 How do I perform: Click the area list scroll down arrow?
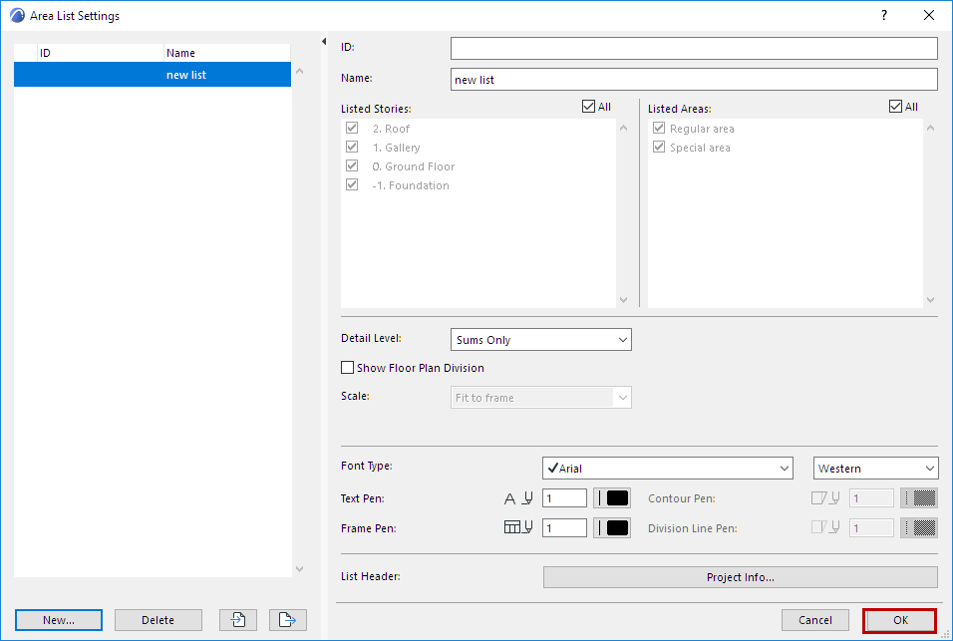pos(299,568)
